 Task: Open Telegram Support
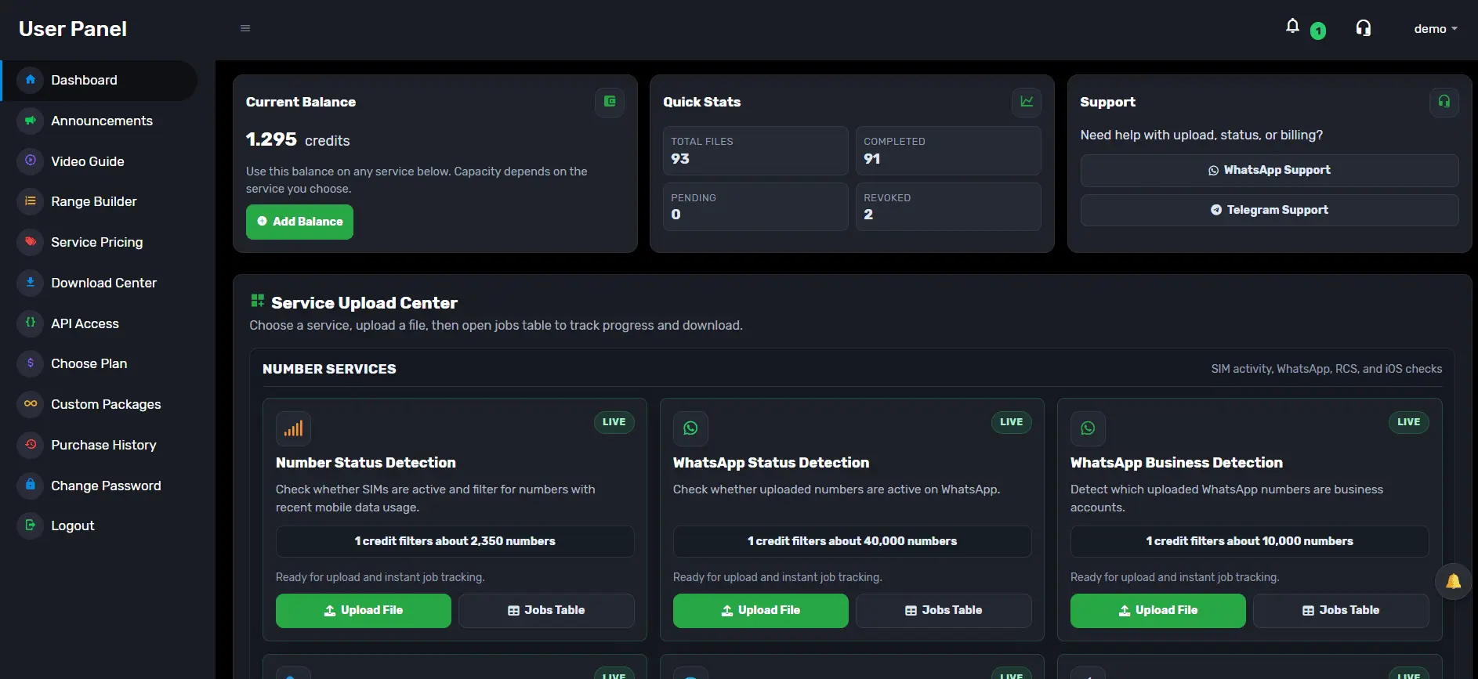(x=1269, y=210)
